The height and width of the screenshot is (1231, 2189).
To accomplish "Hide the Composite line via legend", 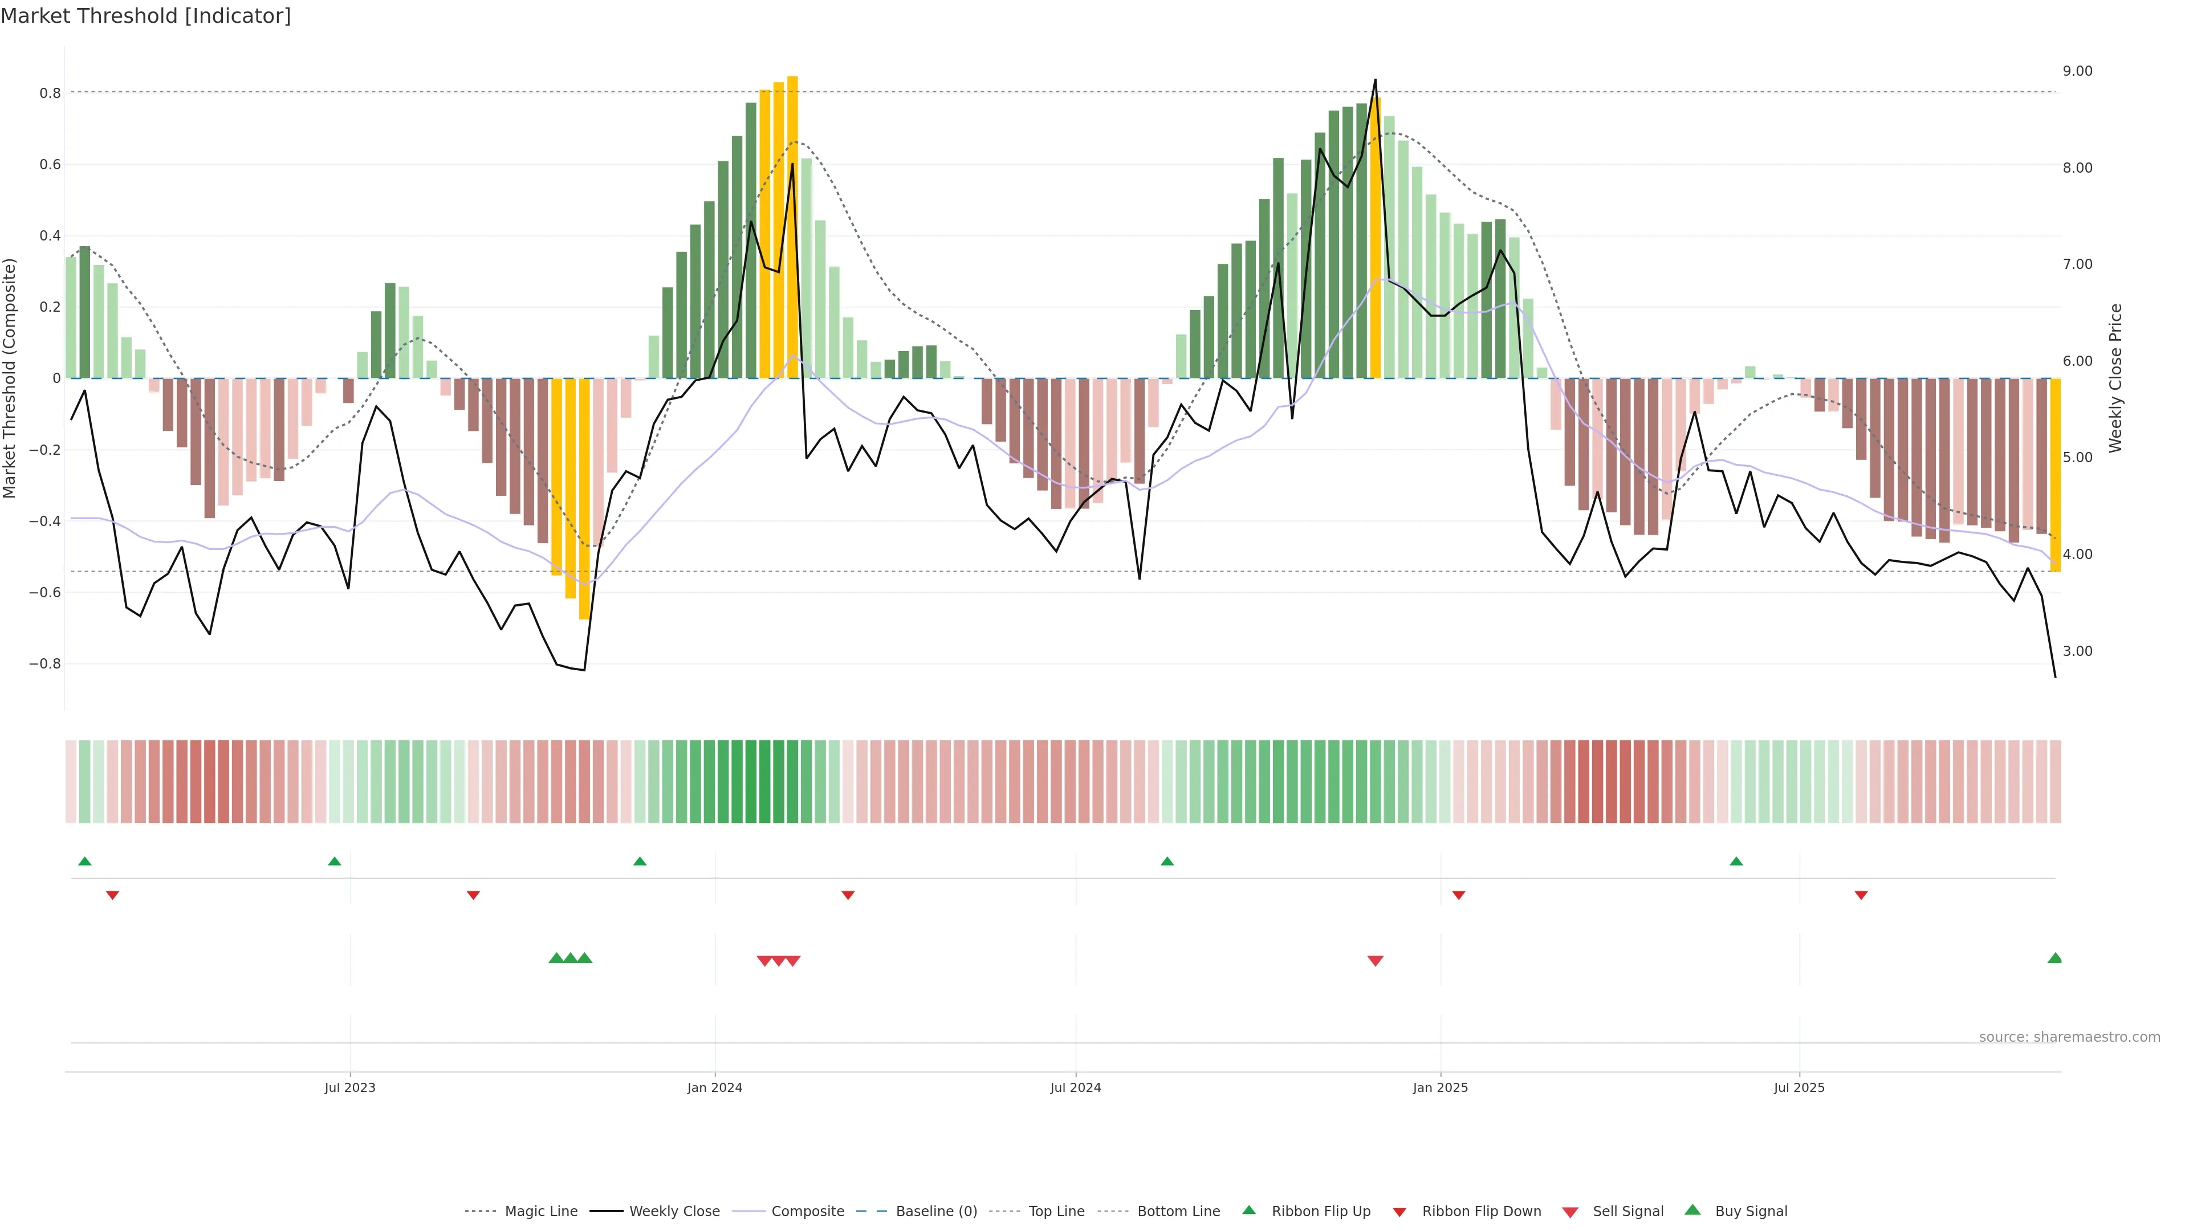I will click(807, 1212).
